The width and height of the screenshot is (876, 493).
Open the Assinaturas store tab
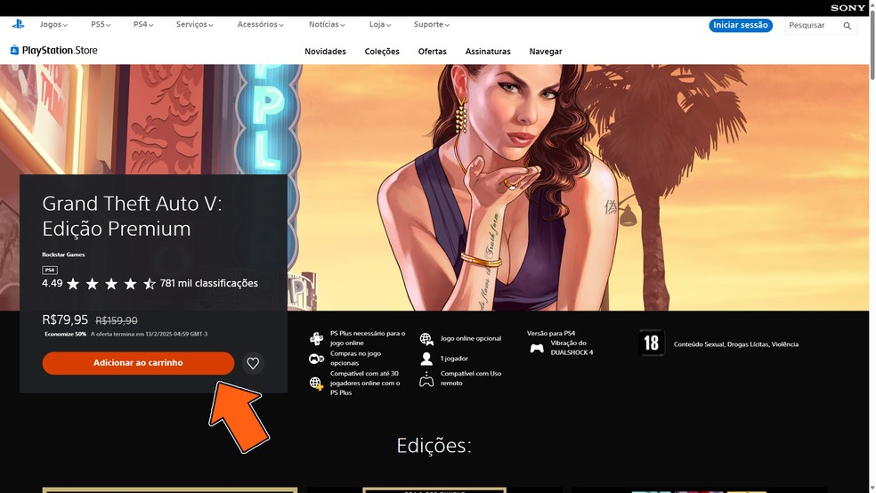point(488,52)
